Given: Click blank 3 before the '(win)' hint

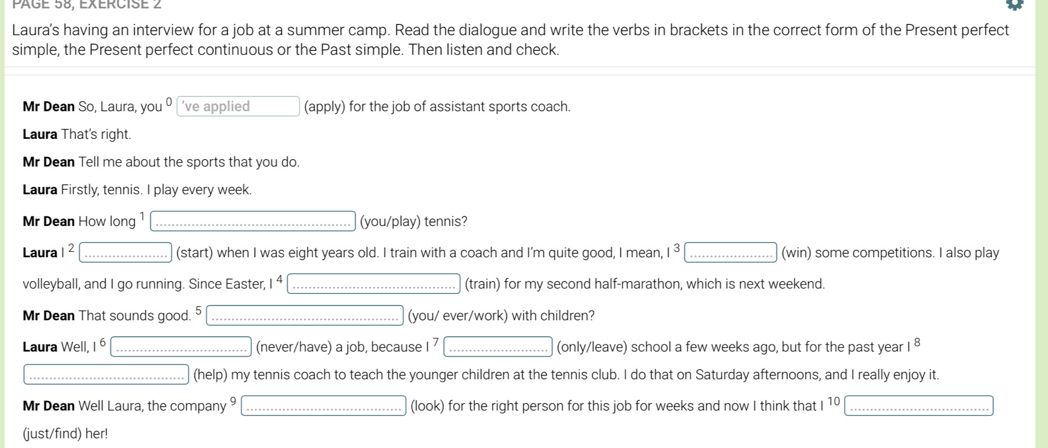Looking at the screenshot, I should click(731, 252).
